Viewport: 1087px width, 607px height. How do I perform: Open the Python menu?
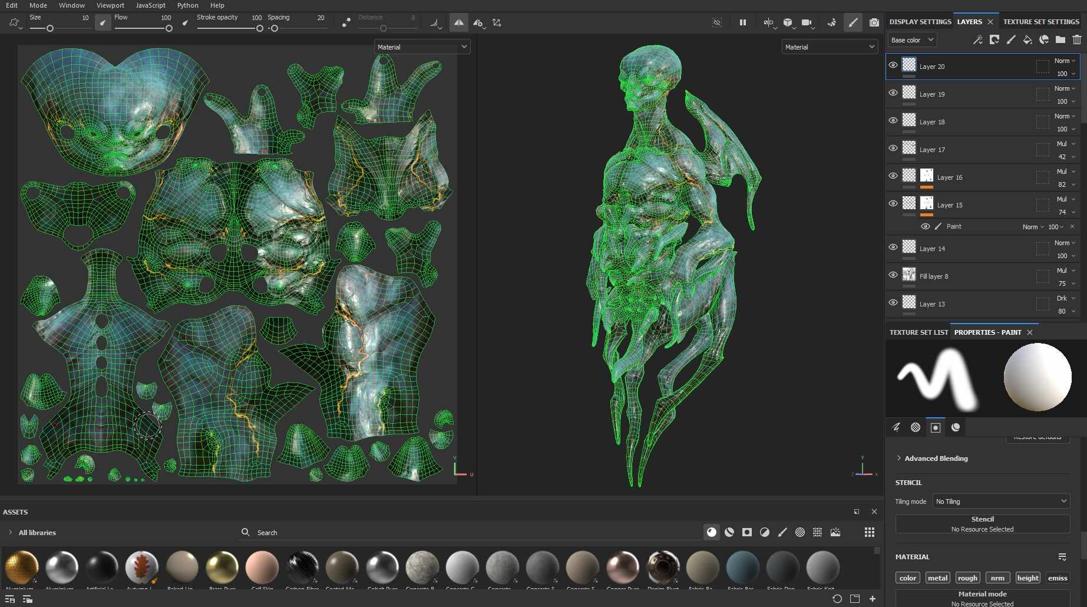(x=187, y=5)
